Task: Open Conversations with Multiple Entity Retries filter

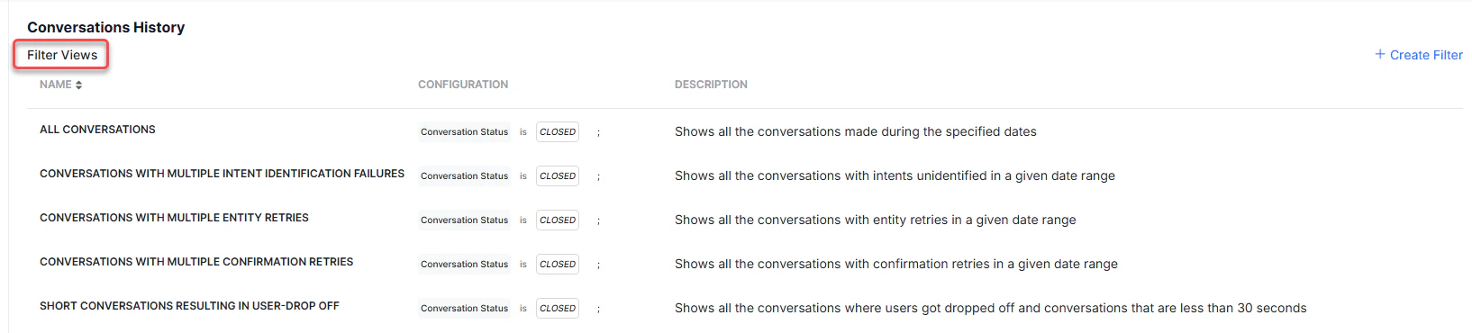Action: coord(174,218)
